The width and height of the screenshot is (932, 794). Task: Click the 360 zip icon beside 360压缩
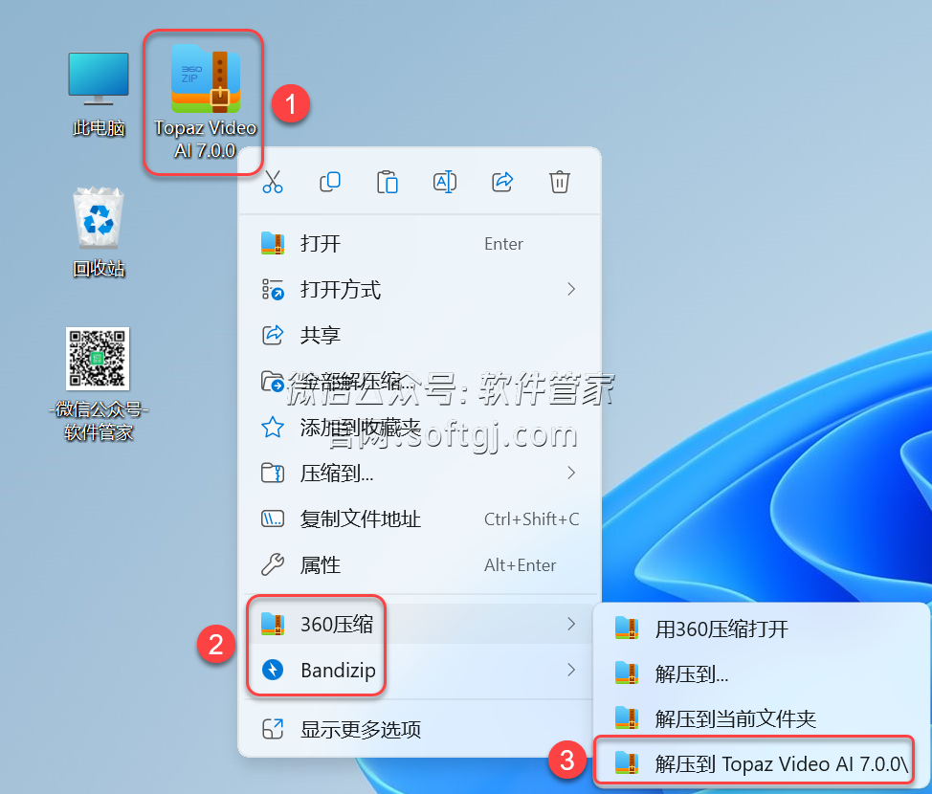click(x=273, y=624)
